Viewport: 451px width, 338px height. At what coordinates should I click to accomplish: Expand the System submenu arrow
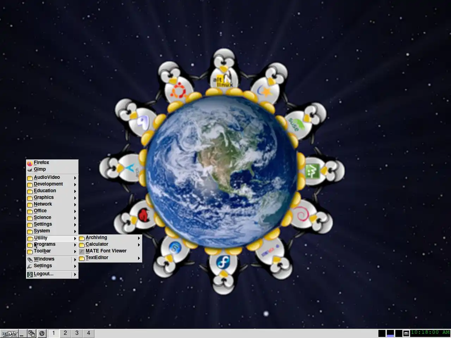point(75,231)
